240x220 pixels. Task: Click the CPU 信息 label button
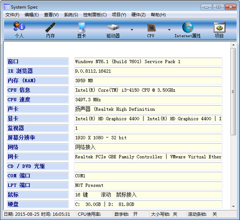point(38,90)
